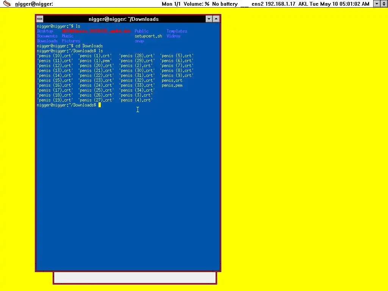Click the file entry numbered (19).crt
Image resolution: width=388 pixels, height=291 pixels.
tap(55, 100)
